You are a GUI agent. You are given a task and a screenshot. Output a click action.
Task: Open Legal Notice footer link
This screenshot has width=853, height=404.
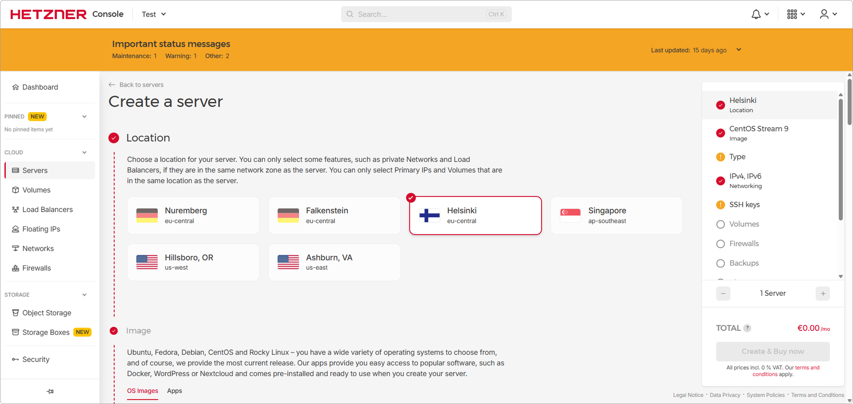click(688, 395)
